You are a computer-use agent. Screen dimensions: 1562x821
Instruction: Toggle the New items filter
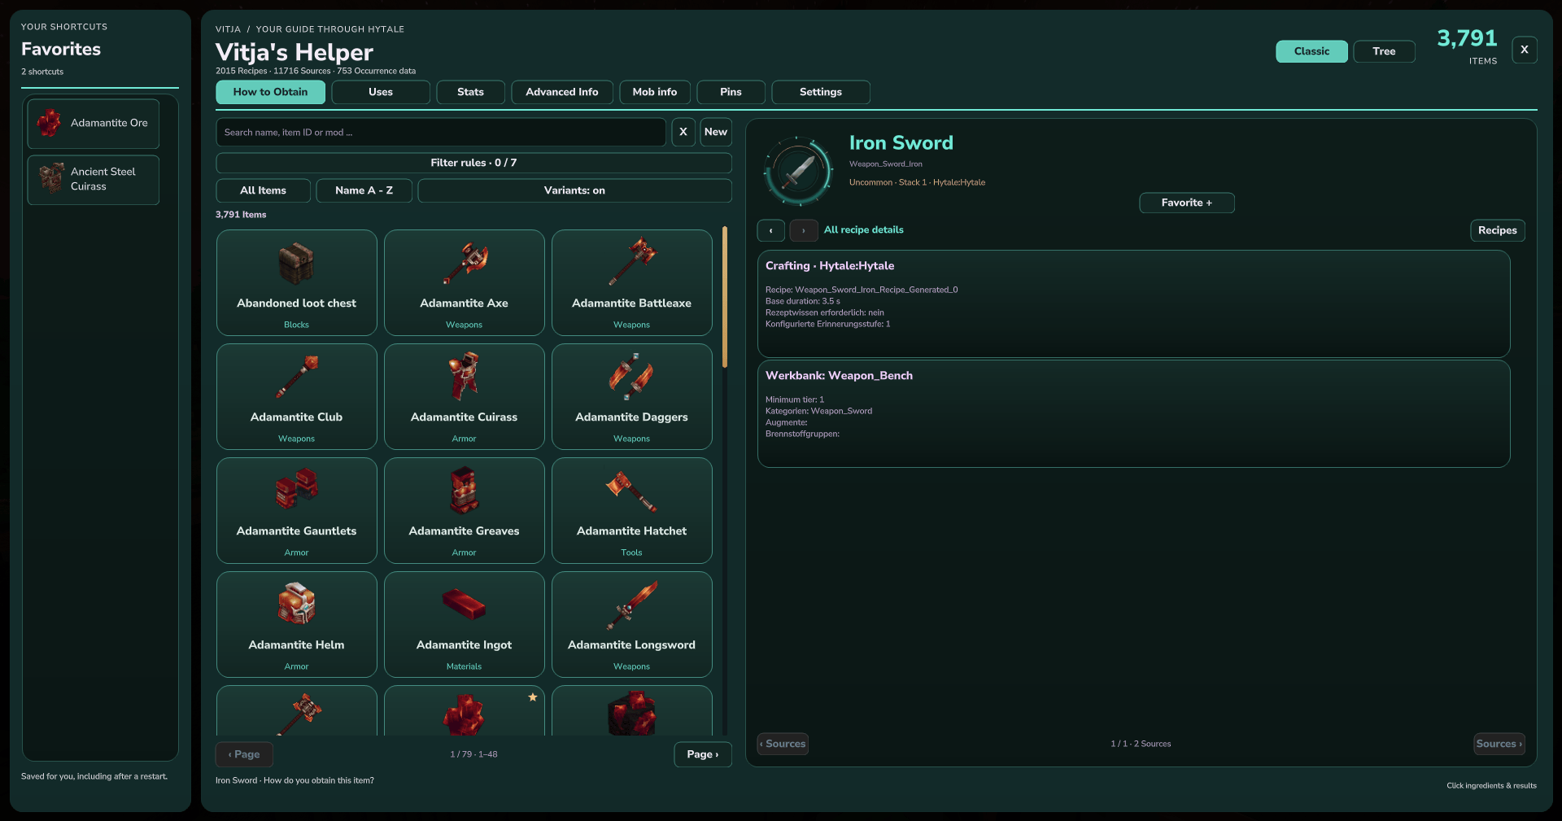716,132
